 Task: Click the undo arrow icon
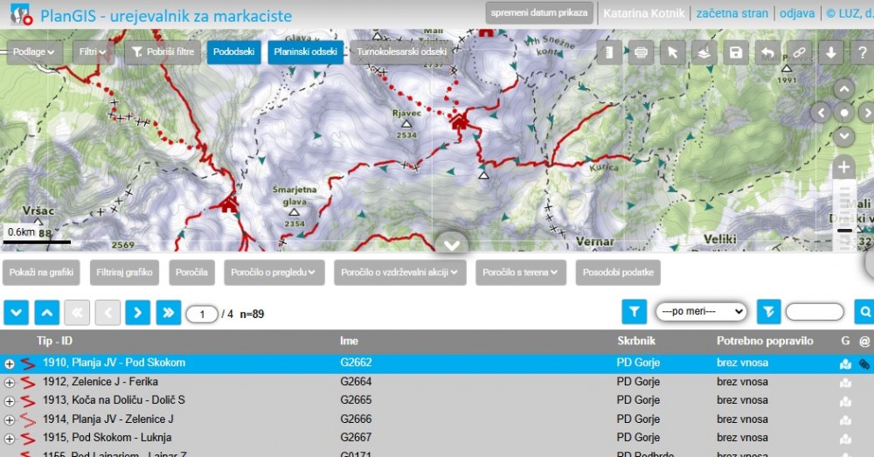coord(767,52)
